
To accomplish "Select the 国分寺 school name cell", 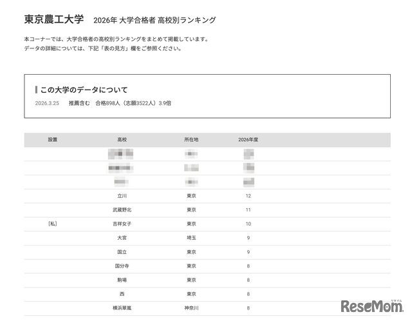I will click(122, 266).
